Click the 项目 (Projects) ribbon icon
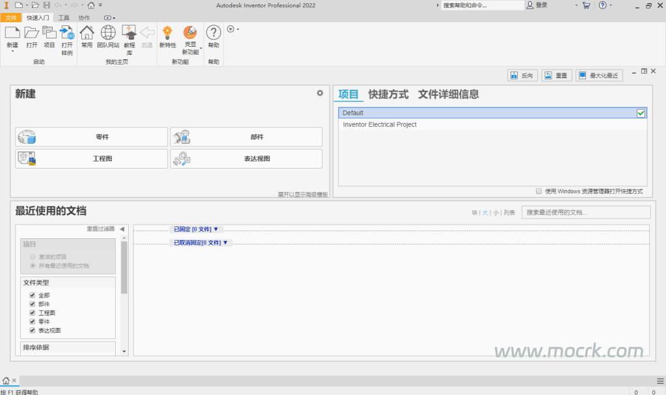Screen dimensions: 666x395 coord(49,33)
